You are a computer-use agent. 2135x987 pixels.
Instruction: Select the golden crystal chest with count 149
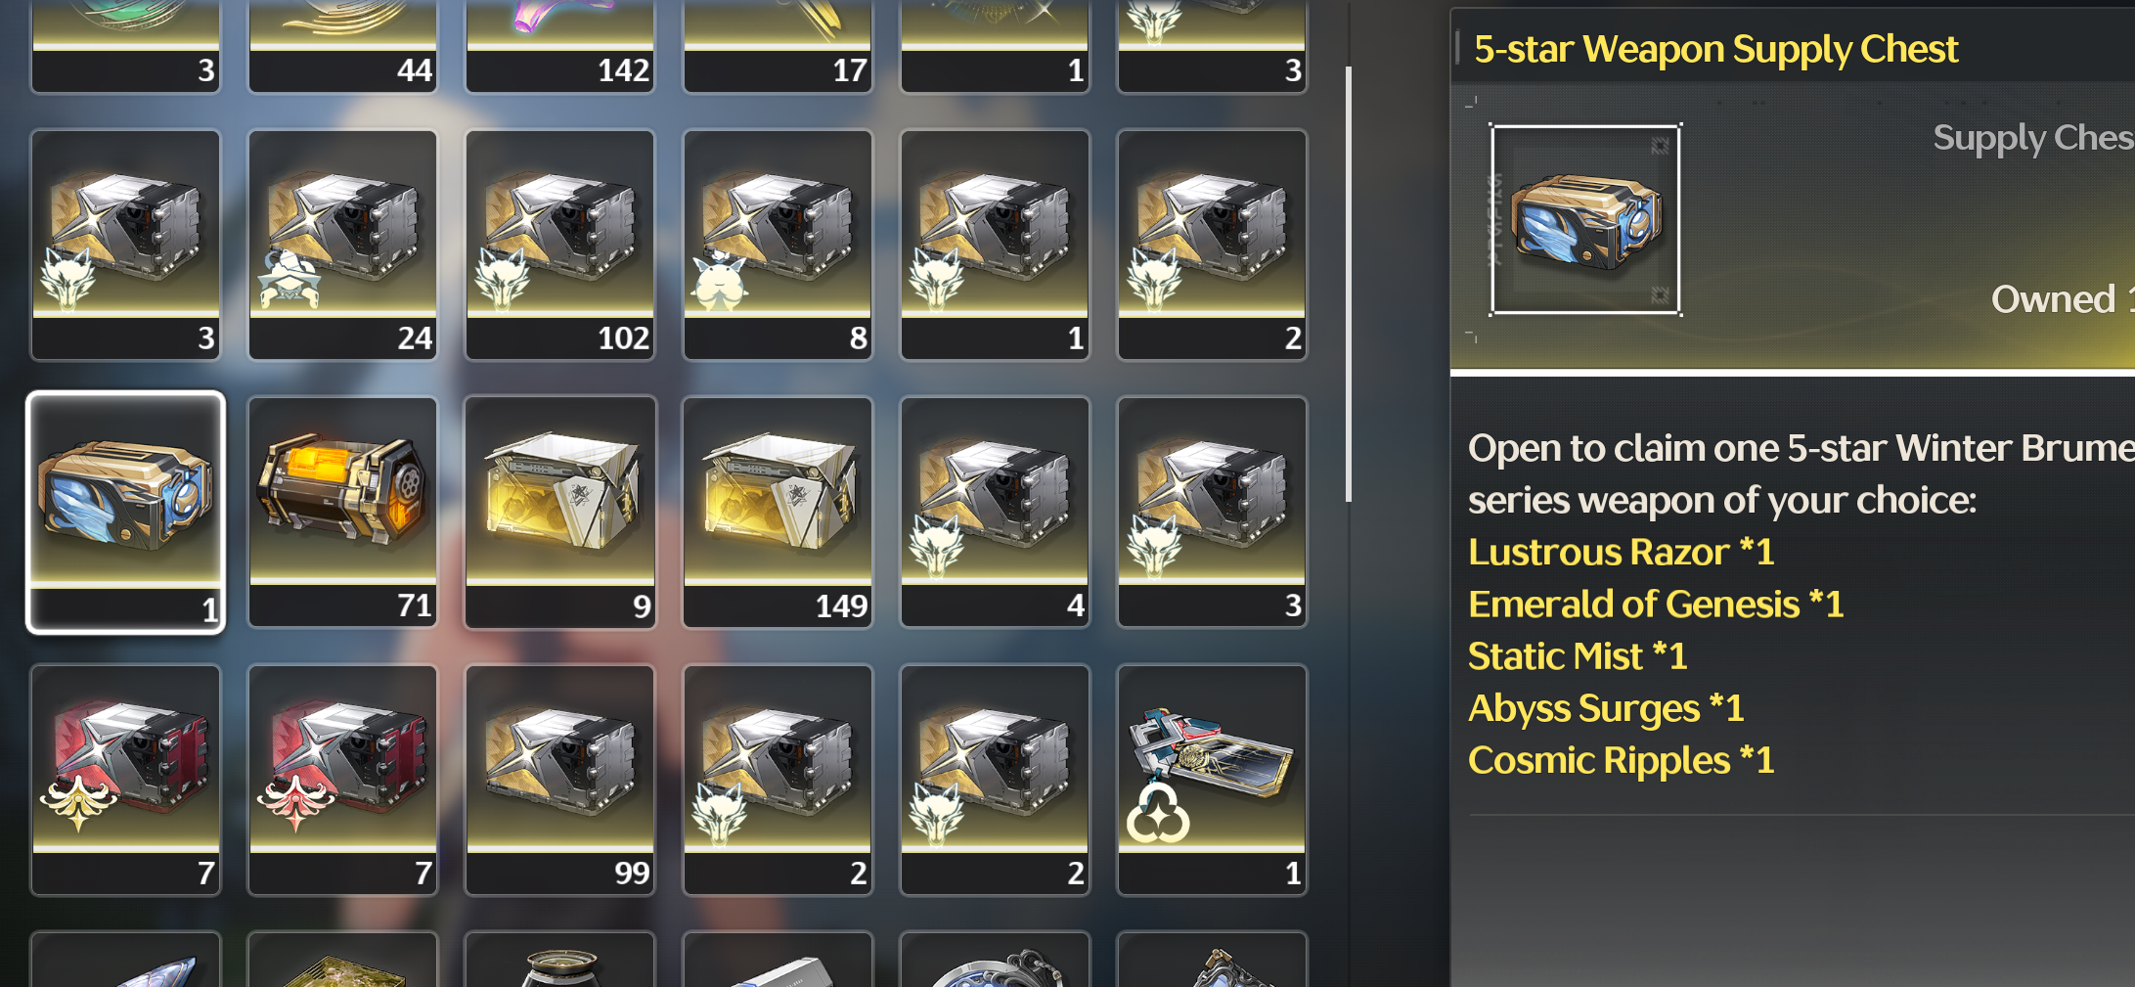pos(777,512)
